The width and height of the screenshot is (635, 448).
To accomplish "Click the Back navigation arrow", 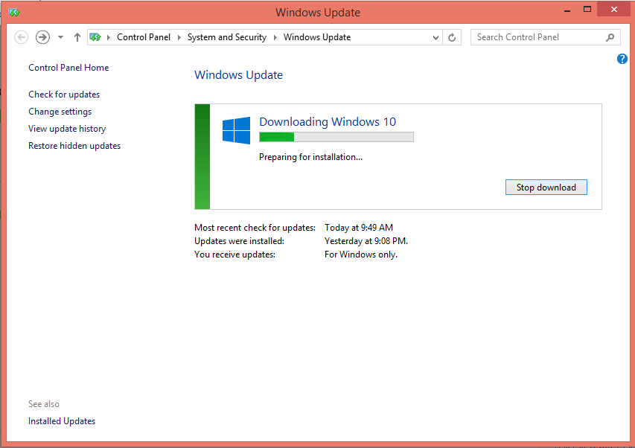I will pos(21,37).
